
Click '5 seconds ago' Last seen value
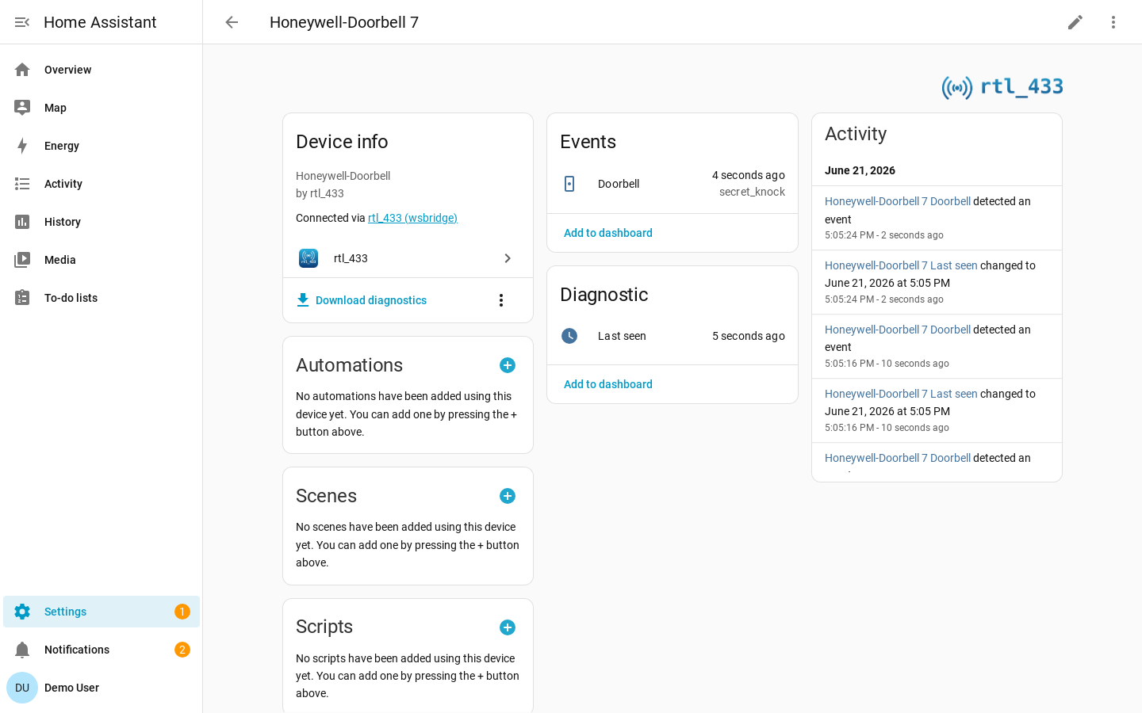(749, 336)
